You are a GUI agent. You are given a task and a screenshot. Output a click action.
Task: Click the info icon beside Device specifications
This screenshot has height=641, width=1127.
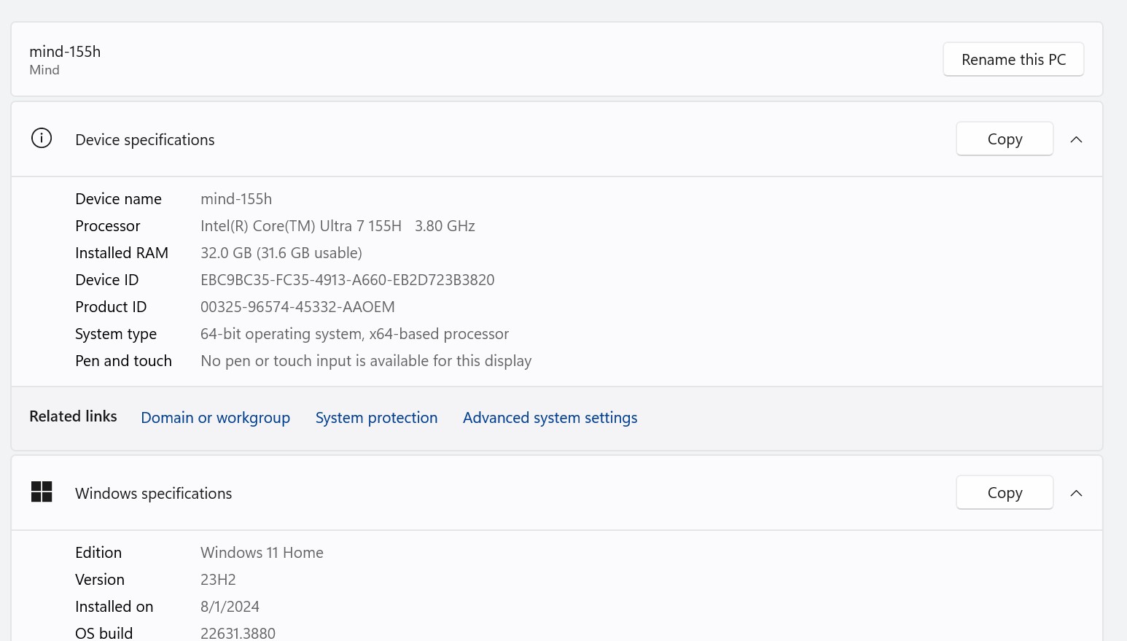pyautogui.click(x=42, y=138)
